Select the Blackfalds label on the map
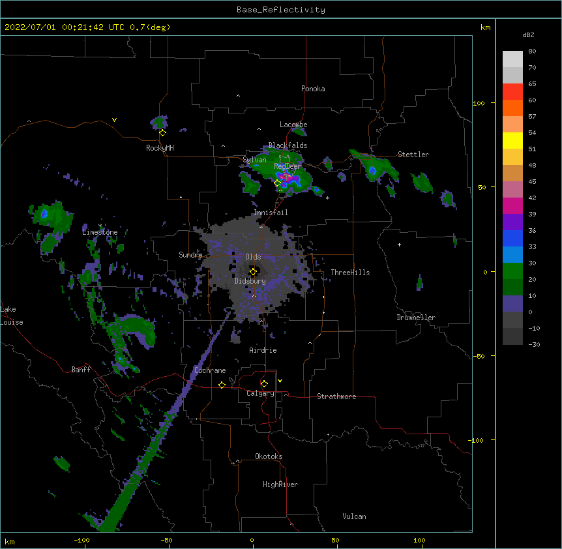 [288, 145]
